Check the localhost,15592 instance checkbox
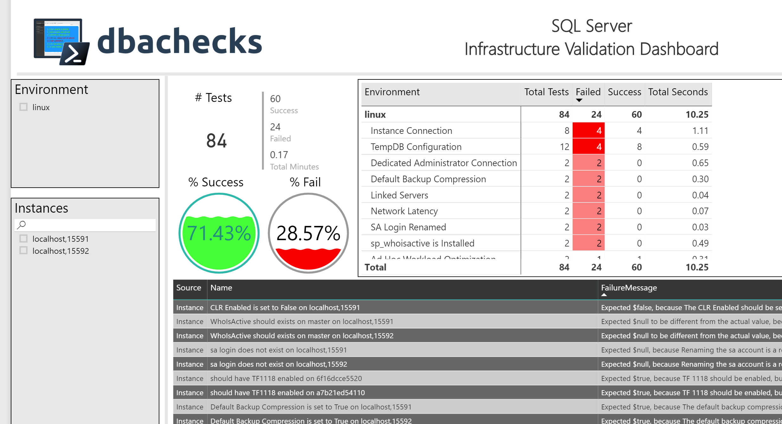This screenshot has width=782, height=424. (23, 250)
